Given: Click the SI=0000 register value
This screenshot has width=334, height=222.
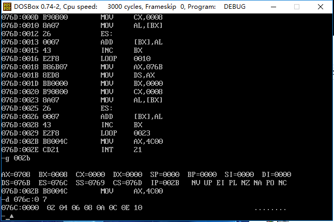Looking at the screenshot, I should (239, 175).
